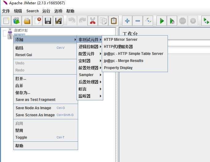This screenshot has height=162, width=210.
Task: Expand the 配置元件 submenu
Action: pyautogui.click(x=90, y=54)
